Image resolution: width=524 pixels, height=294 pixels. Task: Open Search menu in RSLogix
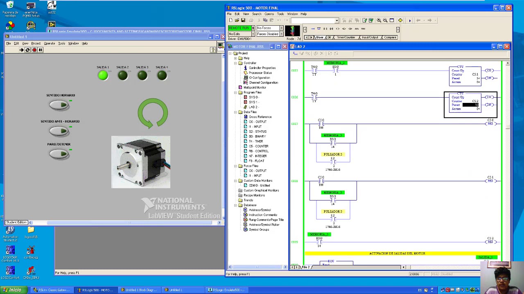point(257,14)
